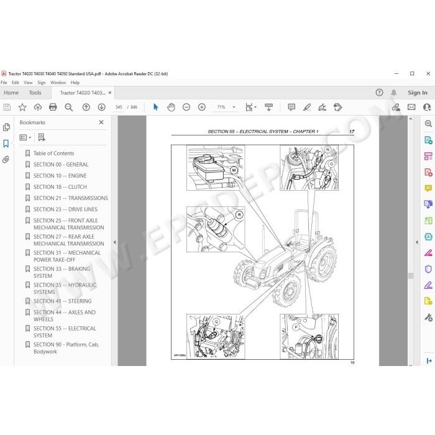
Task: Choose the Selection arrow tool
Action: pos(155,107)
